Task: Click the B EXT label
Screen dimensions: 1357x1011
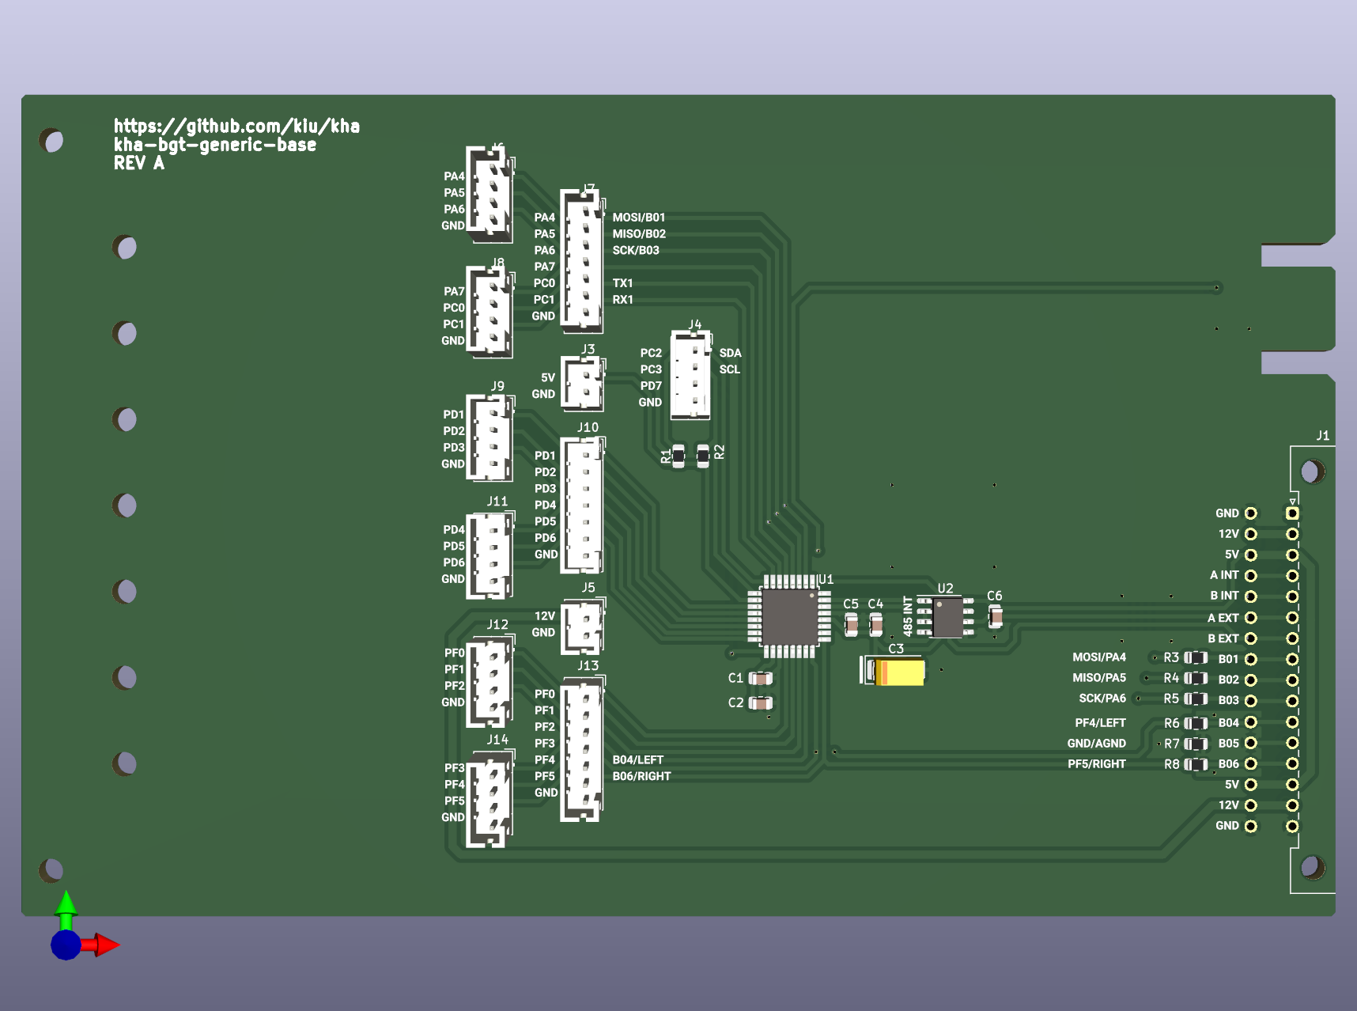Action: (x=1223, y=638)
